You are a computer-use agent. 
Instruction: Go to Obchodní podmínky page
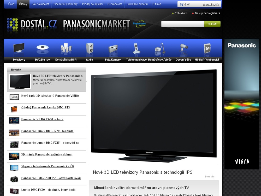pyautogui.click(x=66, y=4)
